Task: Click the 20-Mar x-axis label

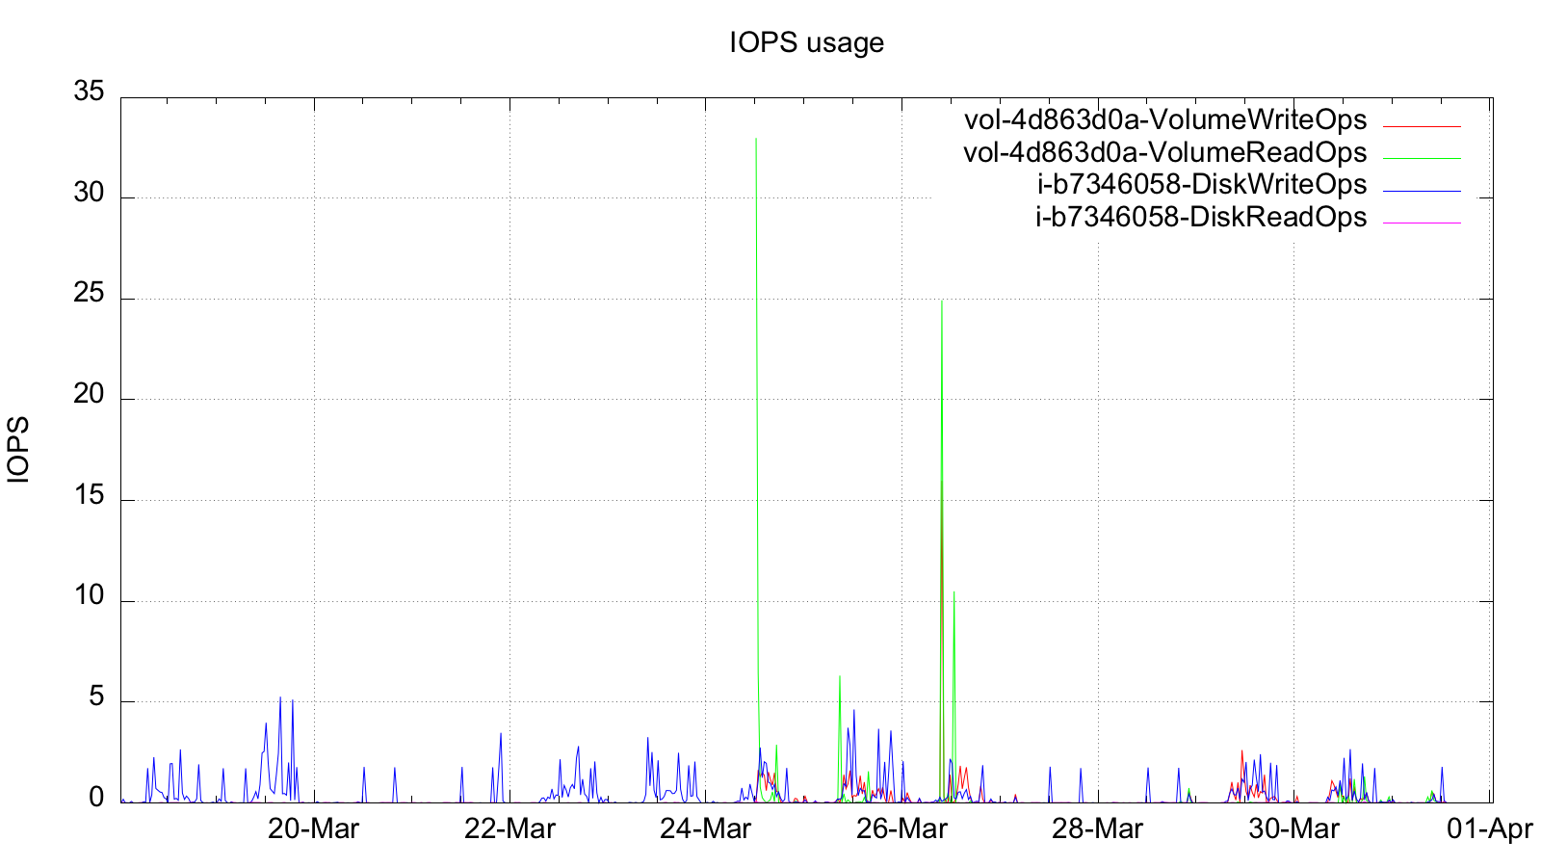Action: pyautogui.click(x=313, y=828)
